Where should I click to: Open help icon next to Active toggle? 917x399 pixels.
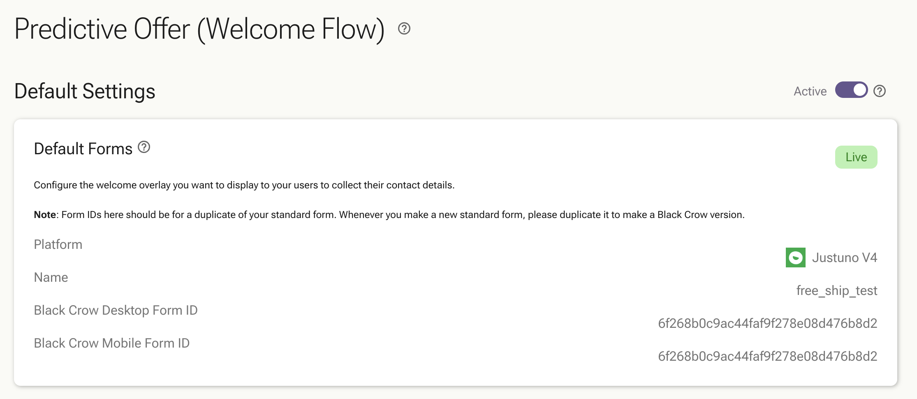coord(880,91)
